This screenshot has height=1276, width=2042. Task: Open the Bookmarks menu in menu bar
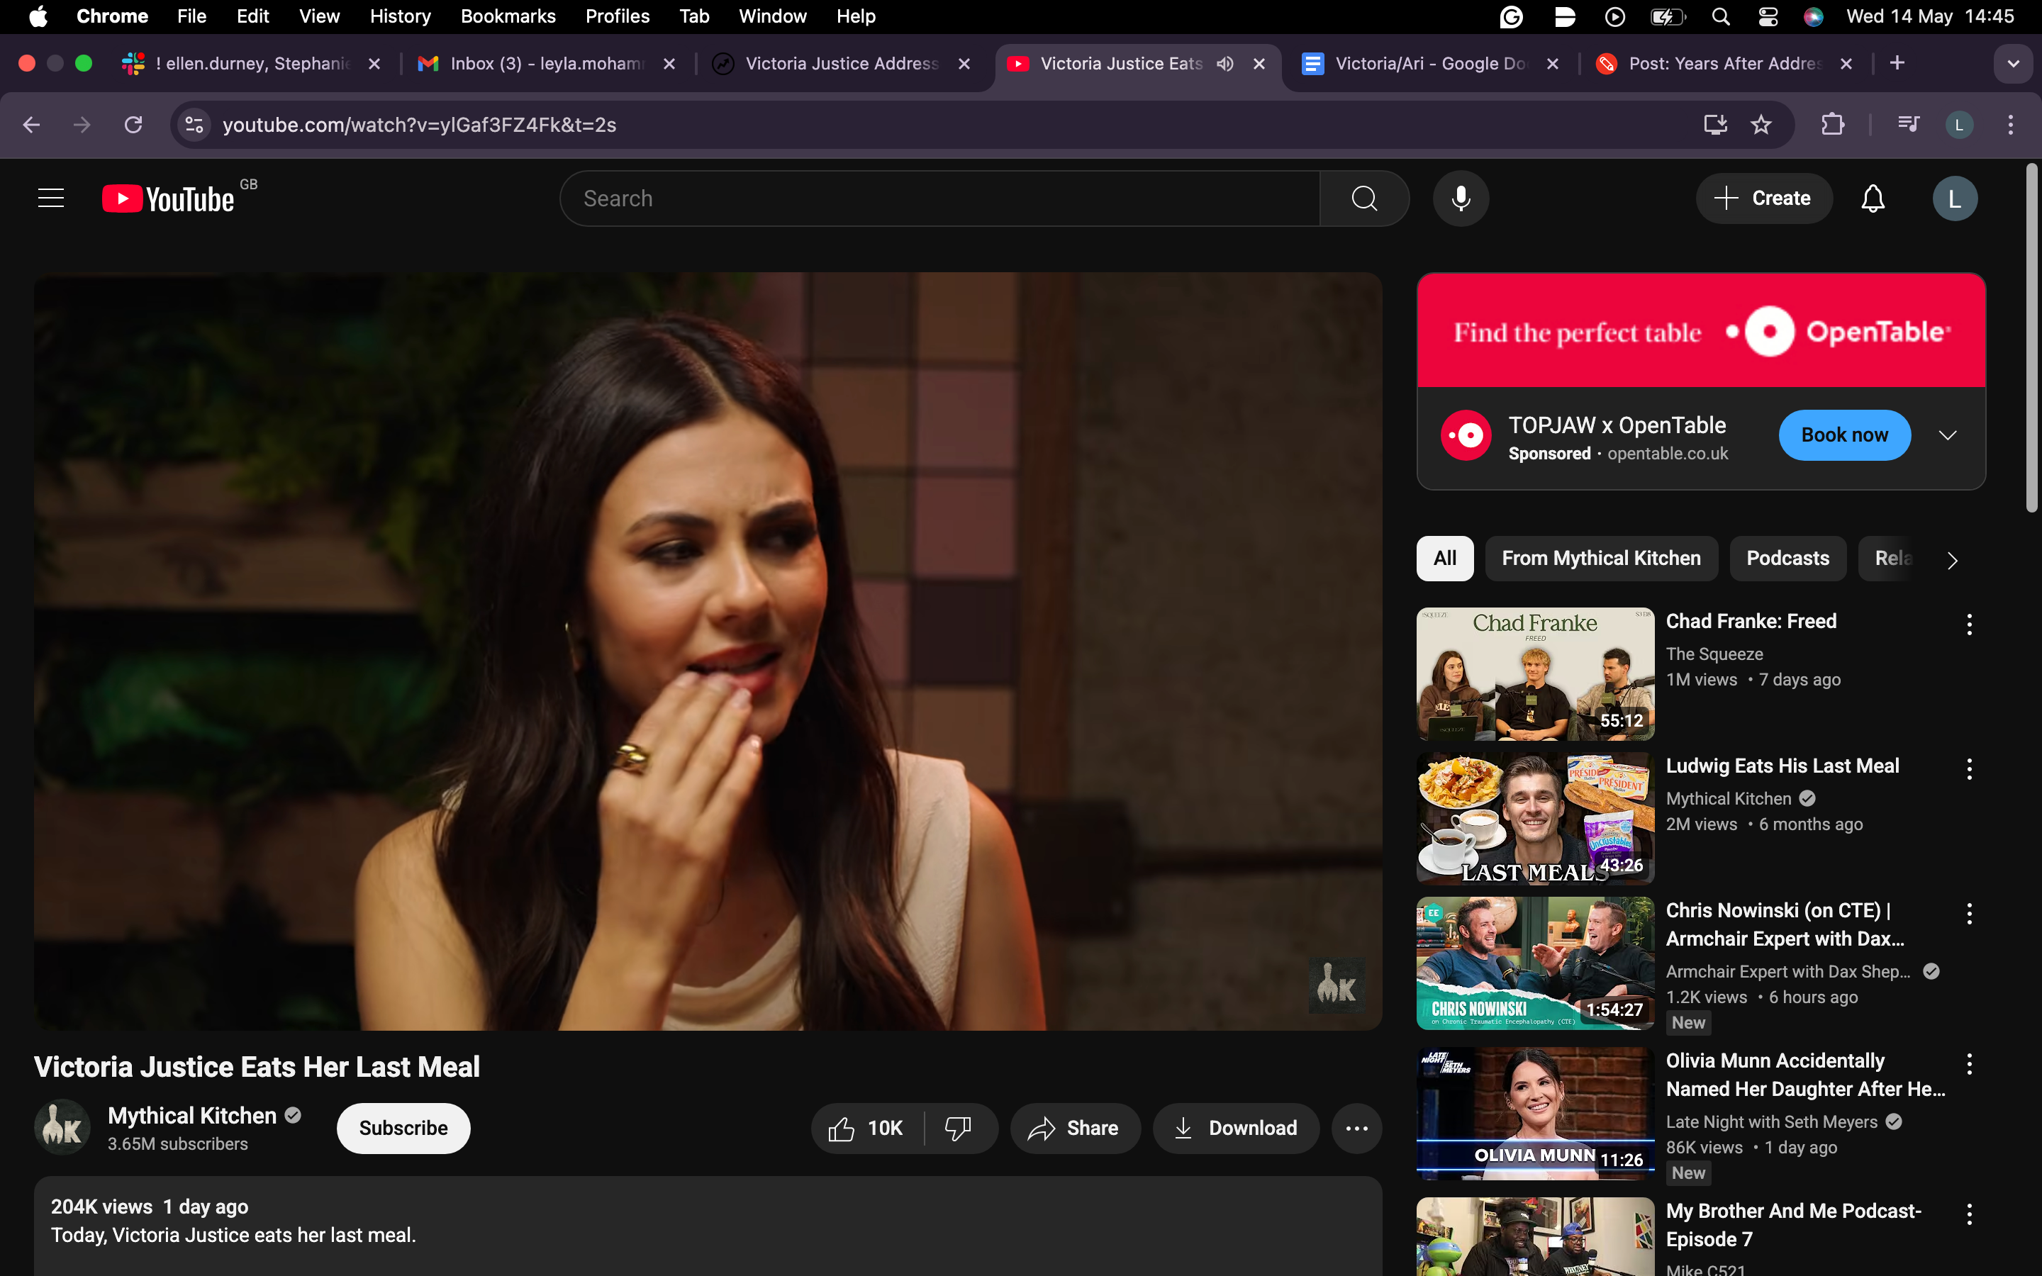pos(507,16)
